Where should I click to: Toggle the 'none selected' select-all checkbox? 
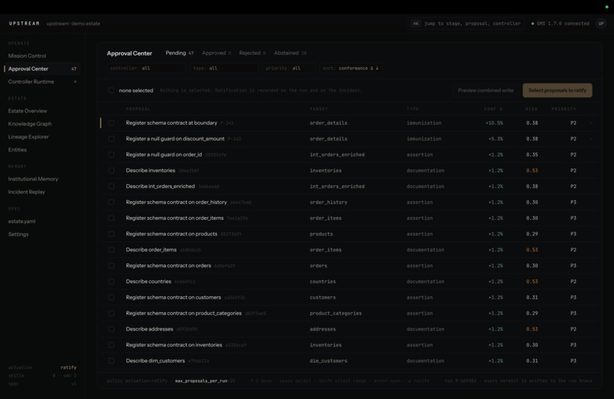[111, 91]
